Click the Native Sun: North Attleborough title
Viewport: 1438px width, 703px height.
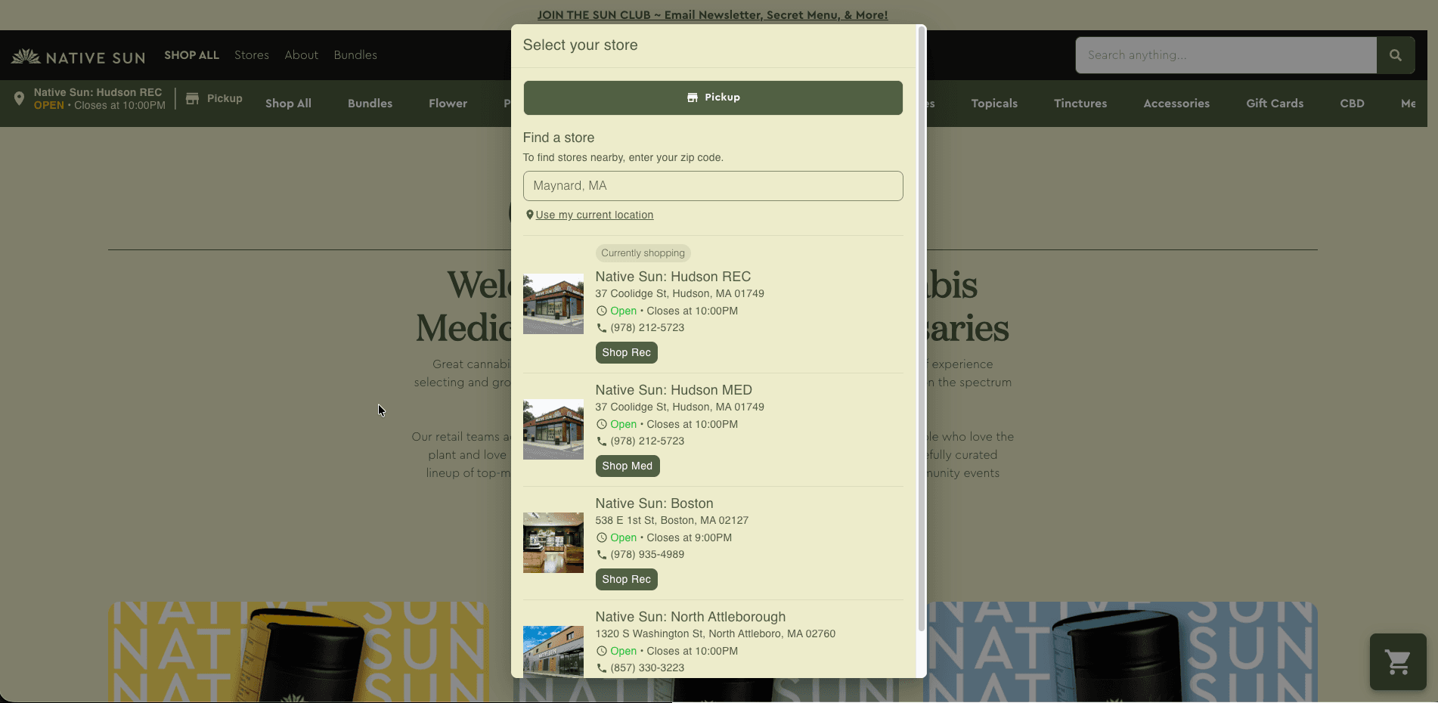point(690,617)
